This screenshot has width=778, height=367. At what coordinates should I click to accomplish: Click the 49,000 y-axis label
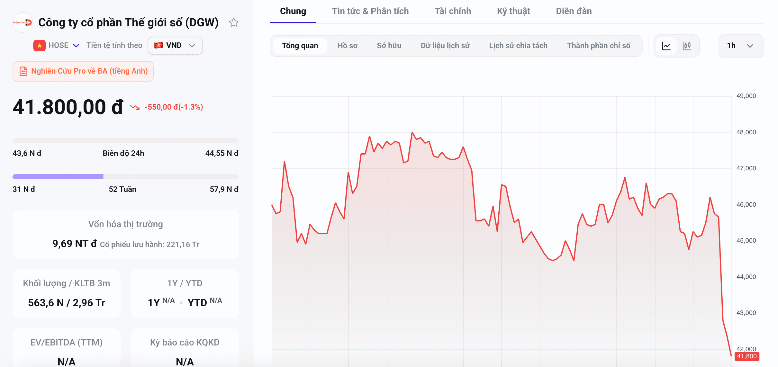click(x=746, y=96)
